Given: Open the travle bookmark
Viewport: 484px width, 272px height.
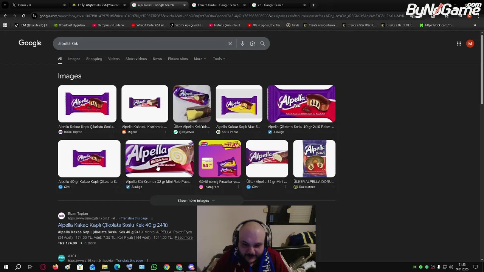Looking at the screenshot, I should tap(293, 25).
